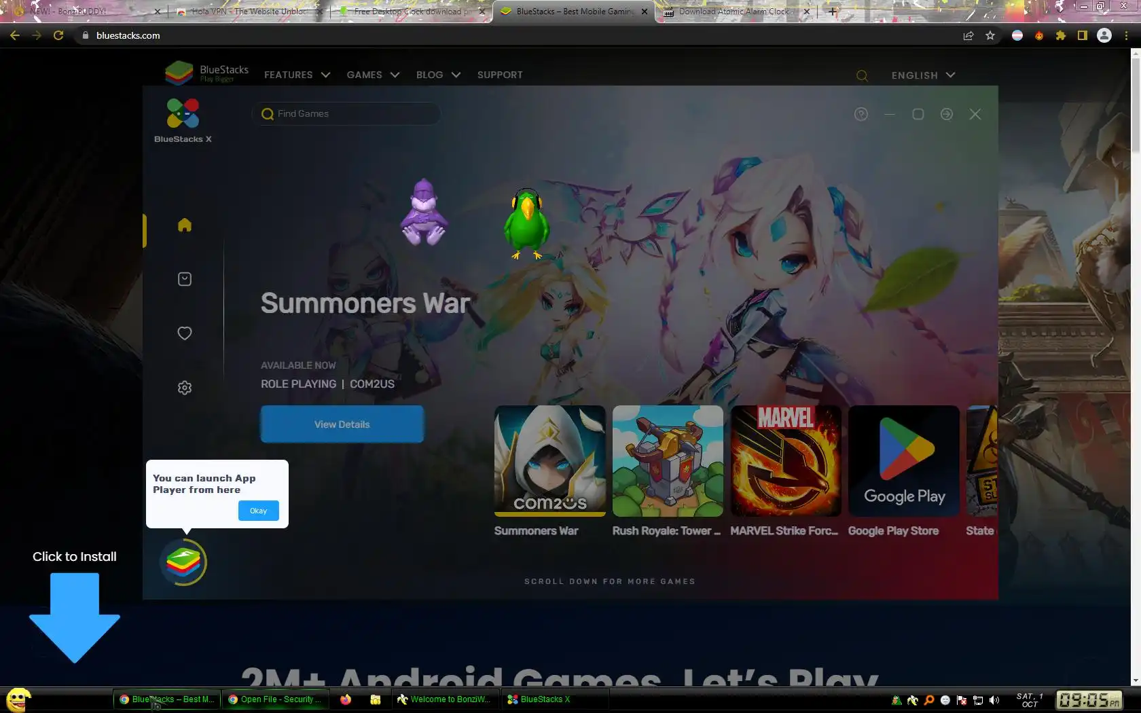Click the circled arrow icon in BlueStacks X header

coord(946,114)
